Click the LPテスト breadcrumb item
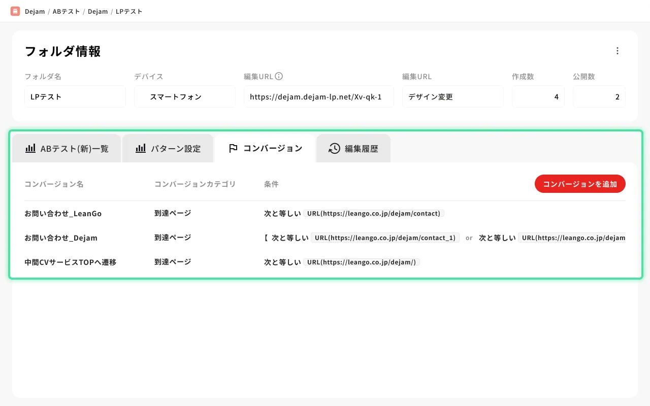The image size is (650, 406). 129,11
